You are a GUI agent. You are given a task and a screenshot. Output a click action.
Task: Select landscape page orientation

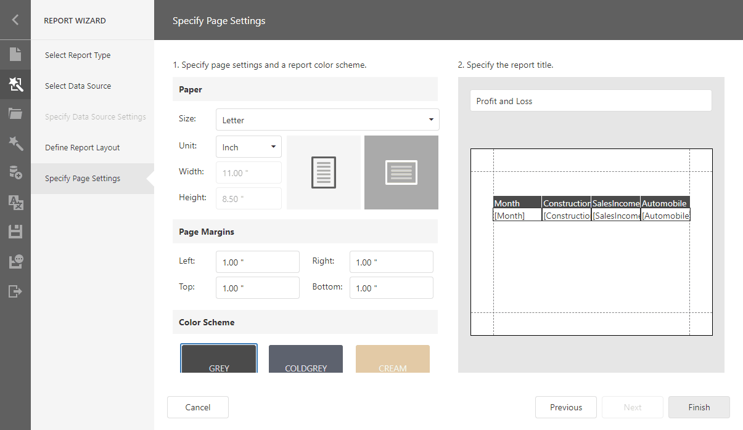coord(401,172)
